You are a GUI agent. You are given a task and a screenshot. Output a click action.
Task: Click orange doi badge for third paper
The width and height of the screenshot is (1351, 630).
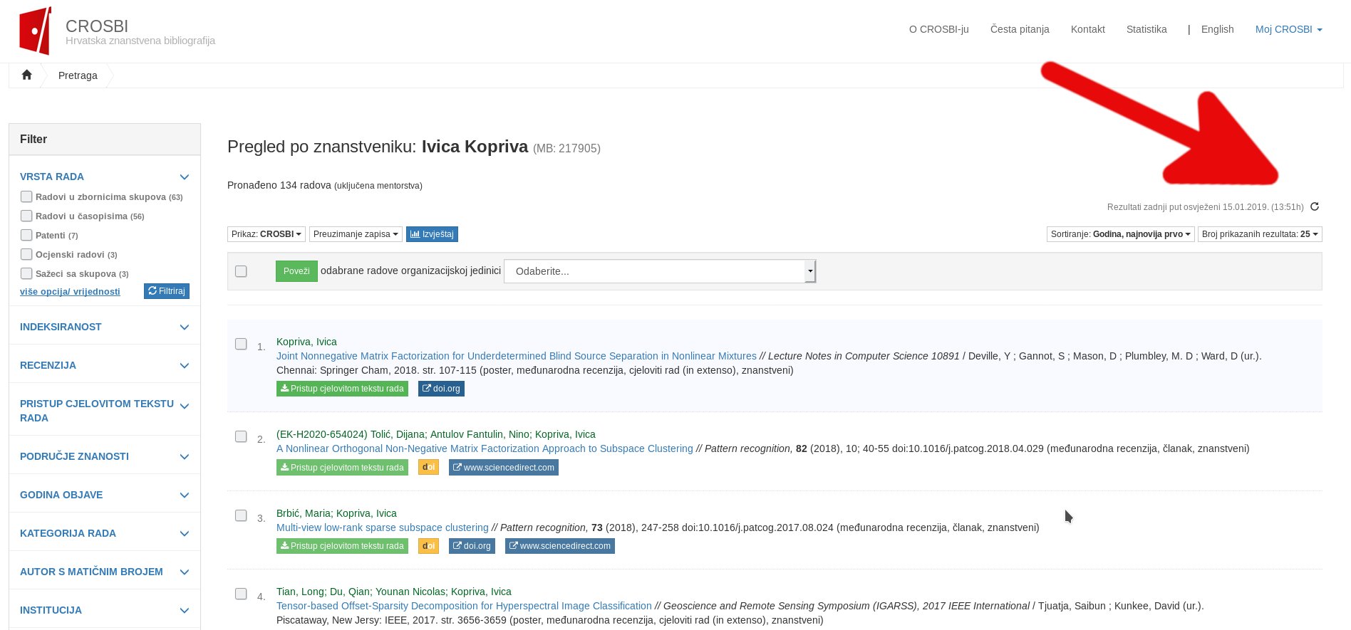pyautogui.click(x=428, y=546)
